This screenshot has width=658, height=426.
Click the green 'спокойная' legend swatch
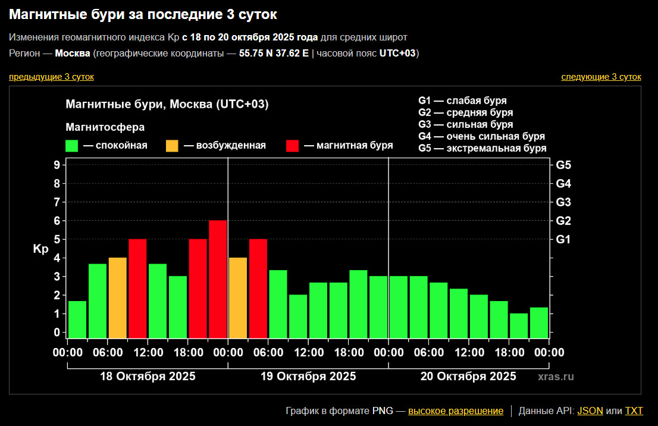(72, 146)
